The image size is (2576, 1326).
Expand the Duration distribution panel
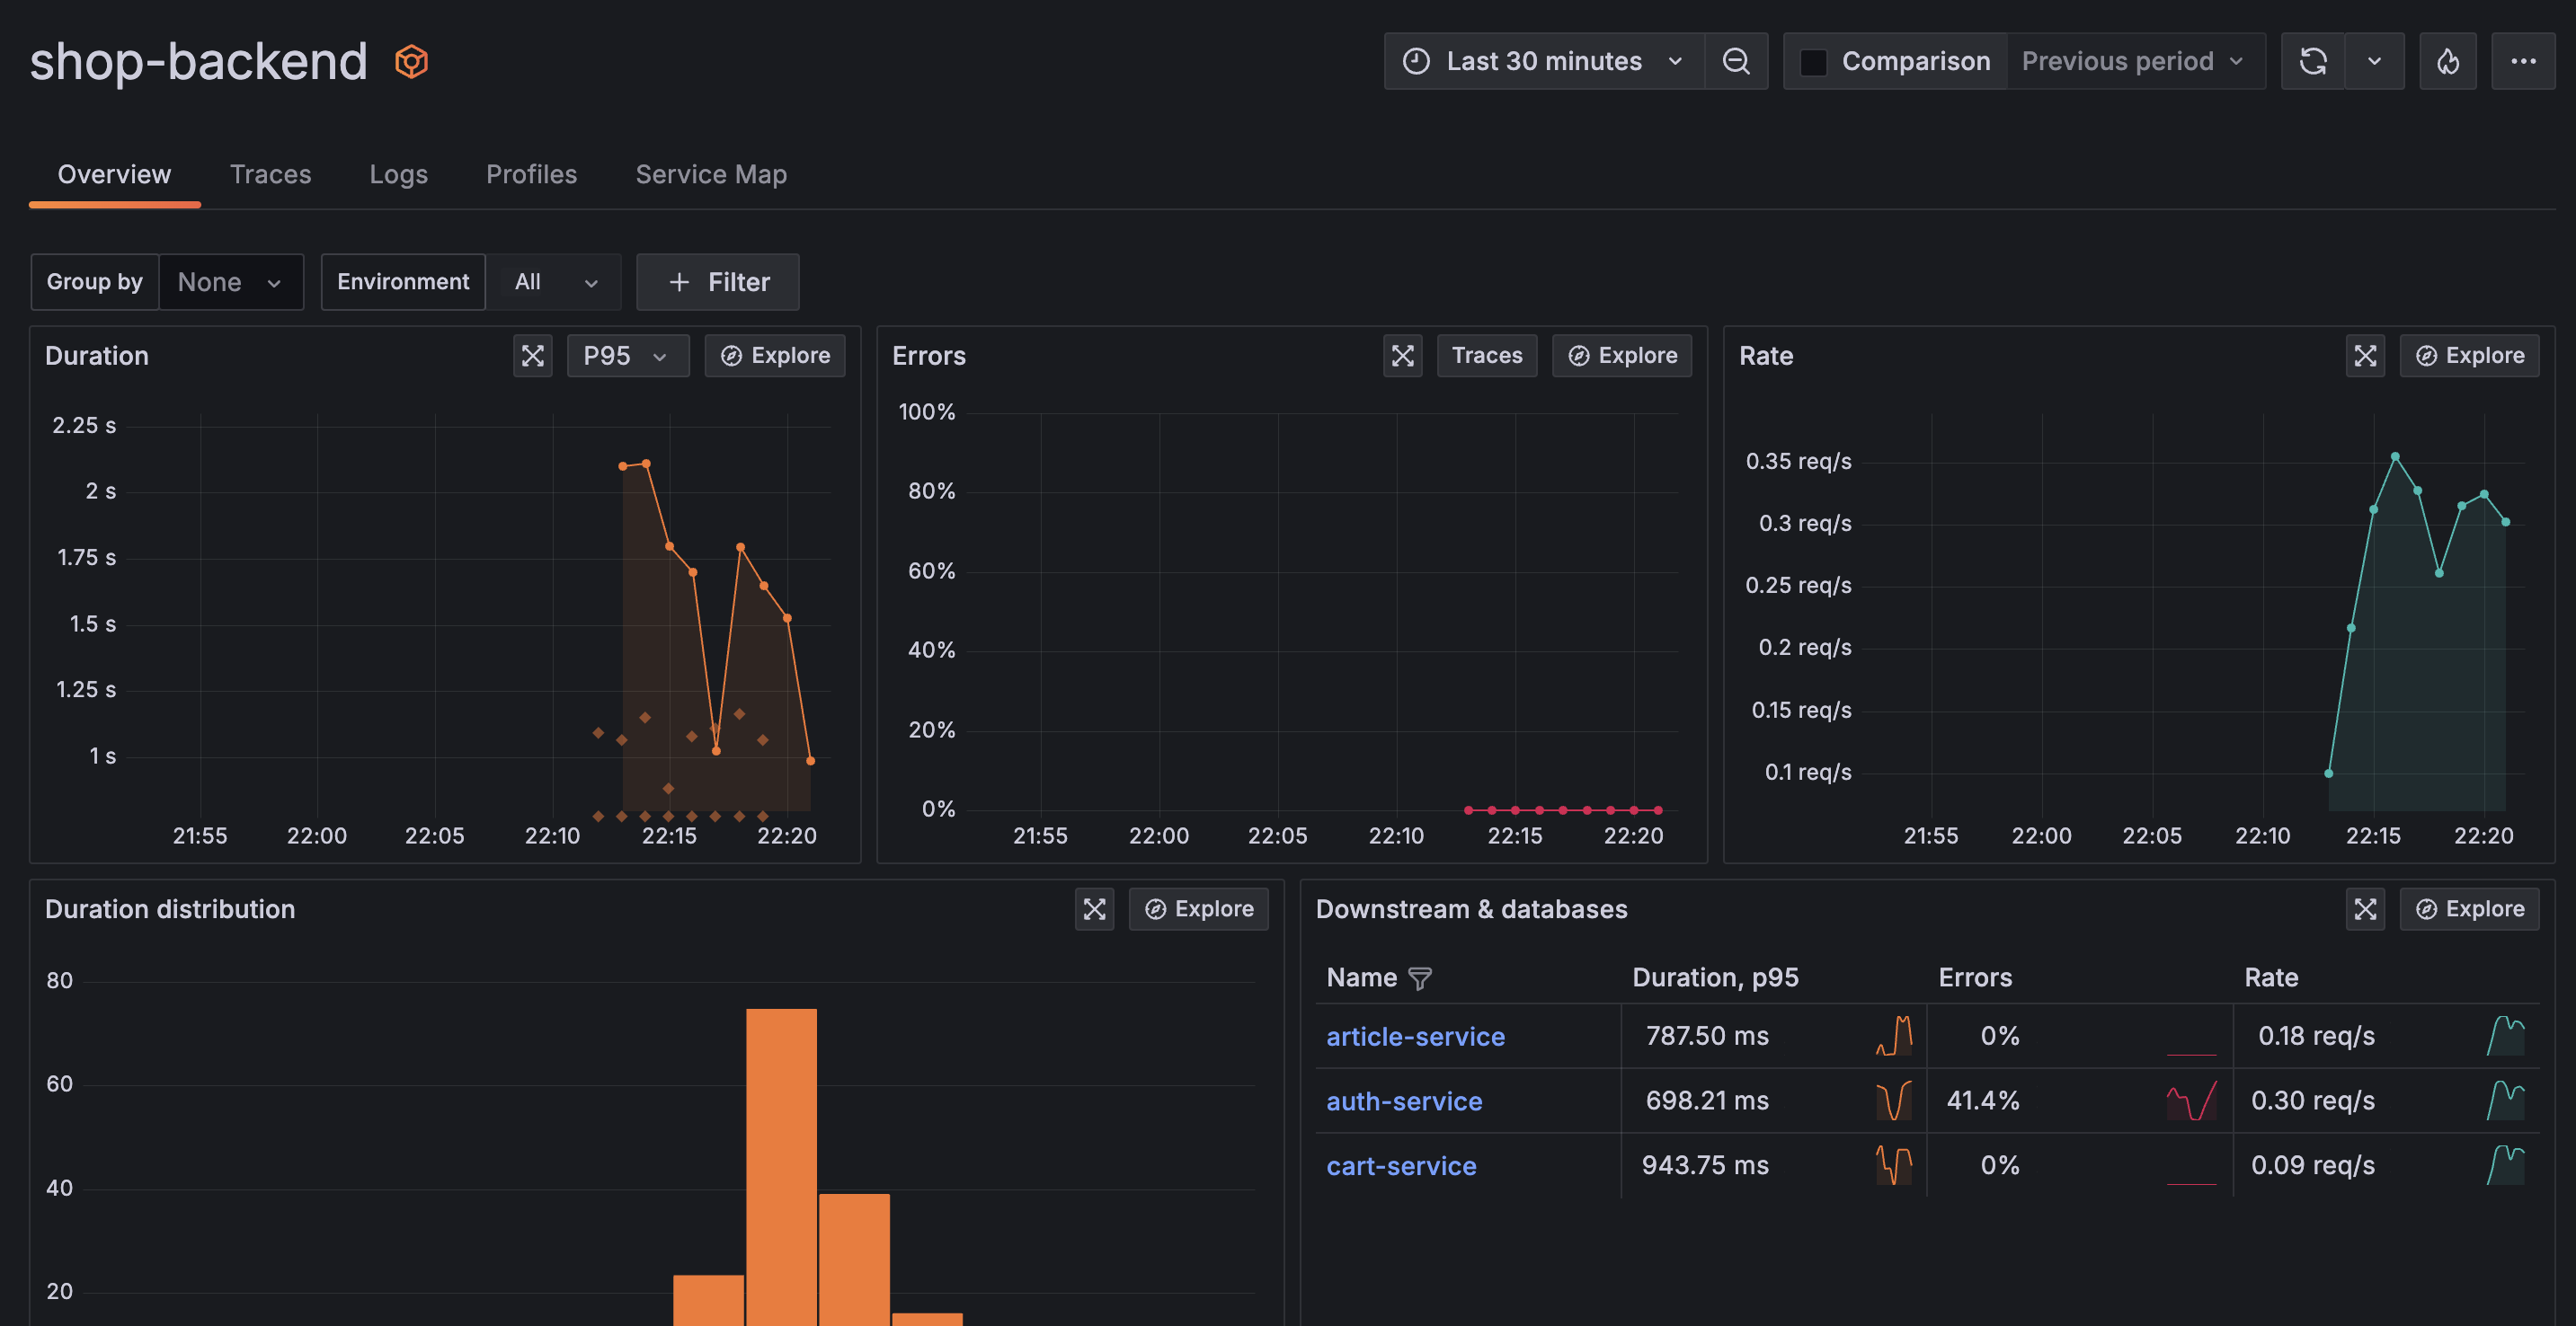tap(1094, 908)
